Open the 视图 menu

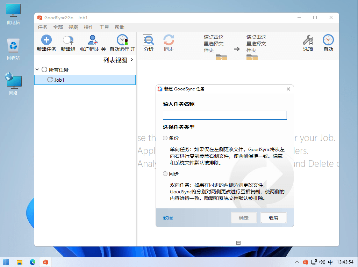[x=73, y=27]
